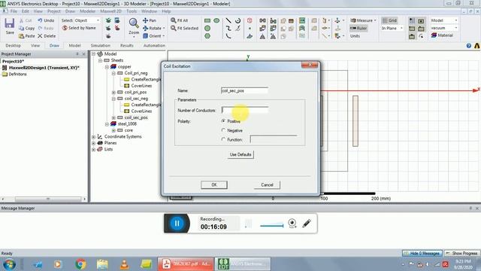
Task: Click the Save icon in the ribbon
Action: [x=10, y=26]
